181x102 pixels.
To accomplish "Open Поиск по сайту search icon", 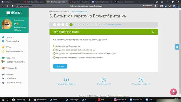I will click(3, 41).
